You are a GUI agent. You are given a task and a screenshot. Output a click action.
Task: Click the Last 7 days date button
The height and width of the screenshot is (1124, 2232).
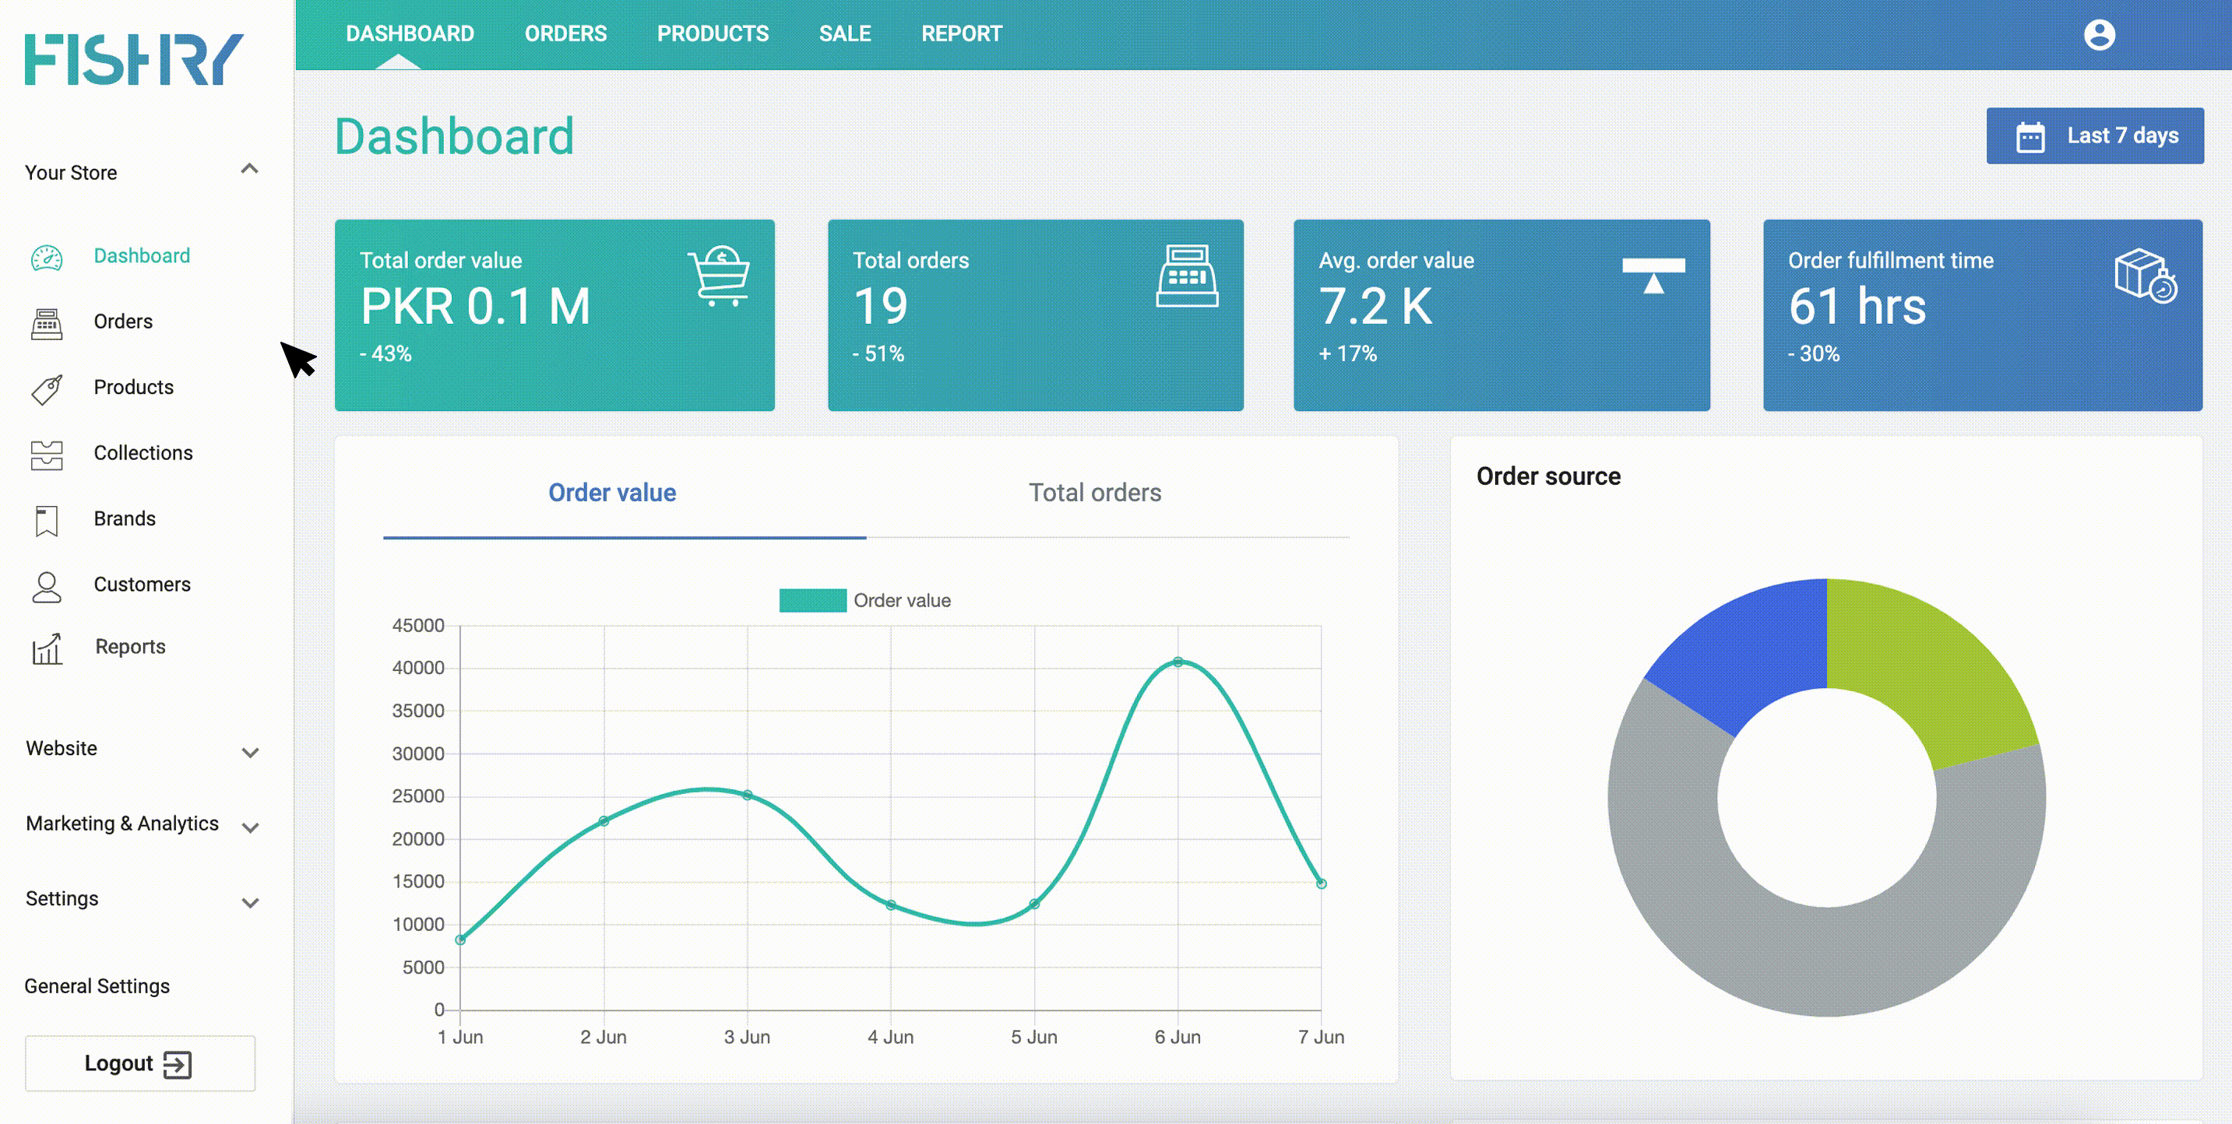pyautogui.click(x=2094, y=136)
